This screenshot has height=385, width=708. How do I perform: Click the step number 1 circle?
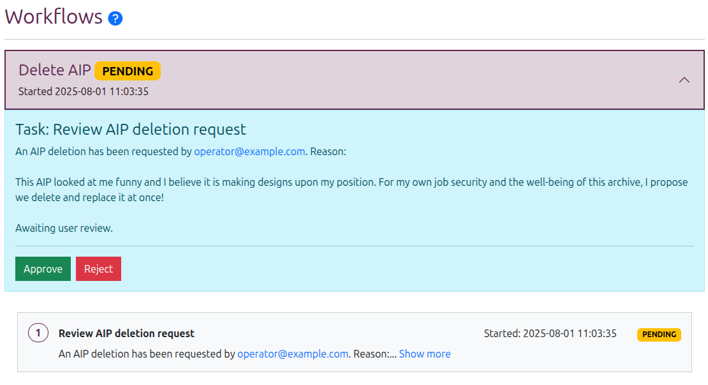pos(38,333)
